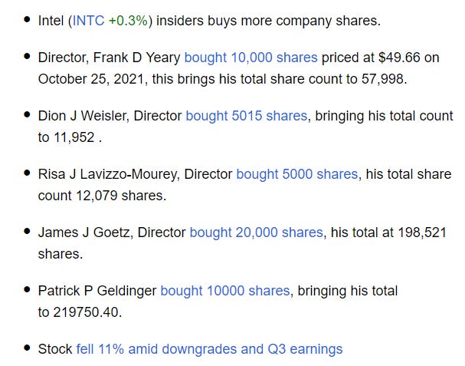This screenshot has height=366, width=465.
Task: Open Geldinger's 'bought 10000 shares' link
Action: click(x=225, y=291)
